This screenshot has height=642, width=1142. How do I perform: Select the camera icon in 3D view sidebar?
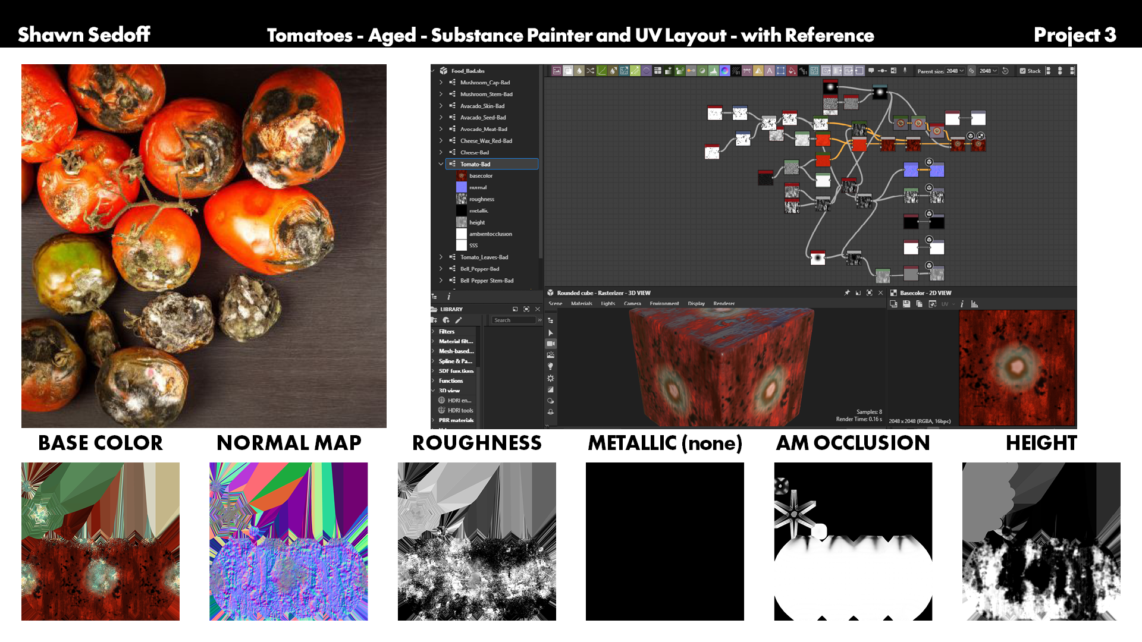point(551,344)
